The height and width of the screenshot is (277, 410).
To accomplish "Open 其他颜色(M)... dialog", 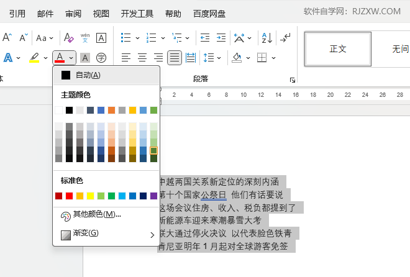I will tap(106, 215).
